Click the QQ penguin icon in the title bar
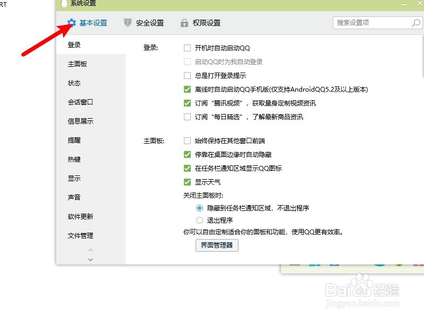Image resolution: width=424 pixels, height=318 pixels. pyautogui.click(x=64, y=3)
